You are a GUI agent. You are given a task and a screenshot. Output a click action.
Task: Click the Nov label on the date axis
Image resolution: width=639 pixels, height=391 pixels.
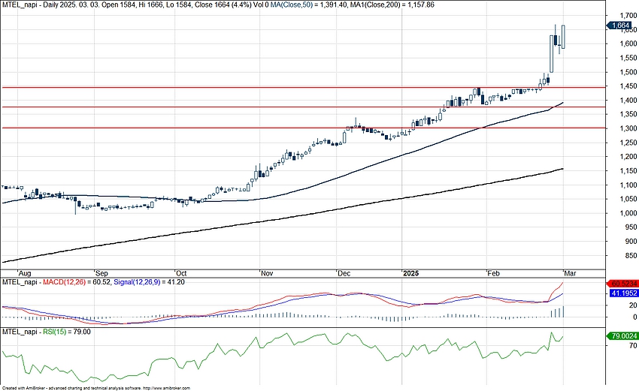267,273
